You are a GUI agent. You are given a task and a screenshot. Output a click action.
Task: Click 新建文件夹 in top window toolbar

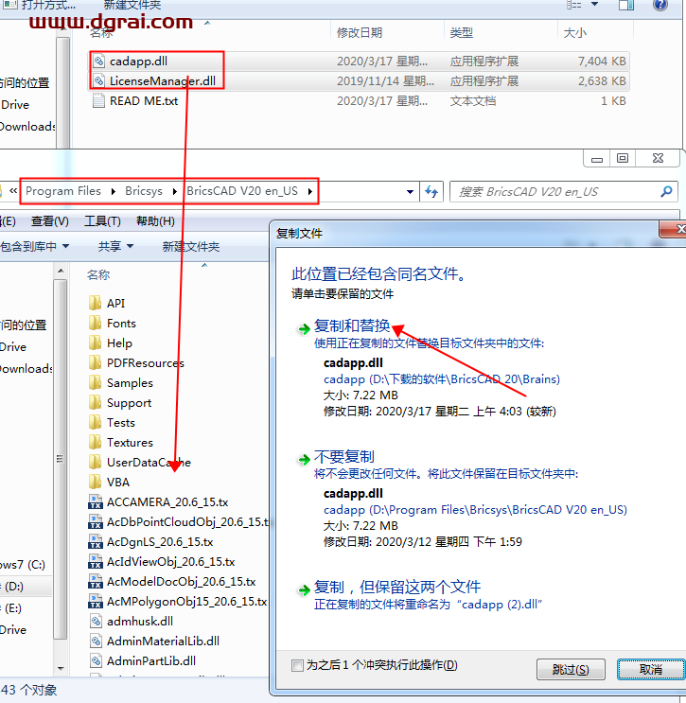pos(132,5)
